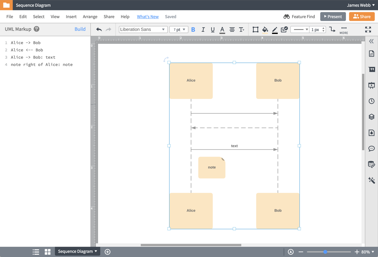This screenshot has width=378, height=257.
Task: Click the orange Share button
Action: pyautogui.click(x=362, y=16)
